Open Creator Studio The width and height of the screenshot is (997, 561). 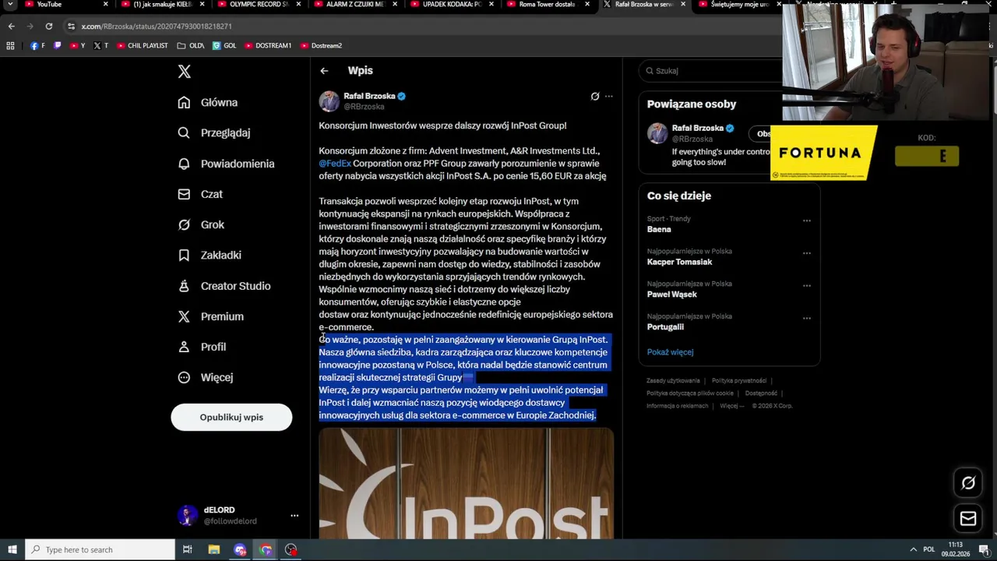click(224, 286)
